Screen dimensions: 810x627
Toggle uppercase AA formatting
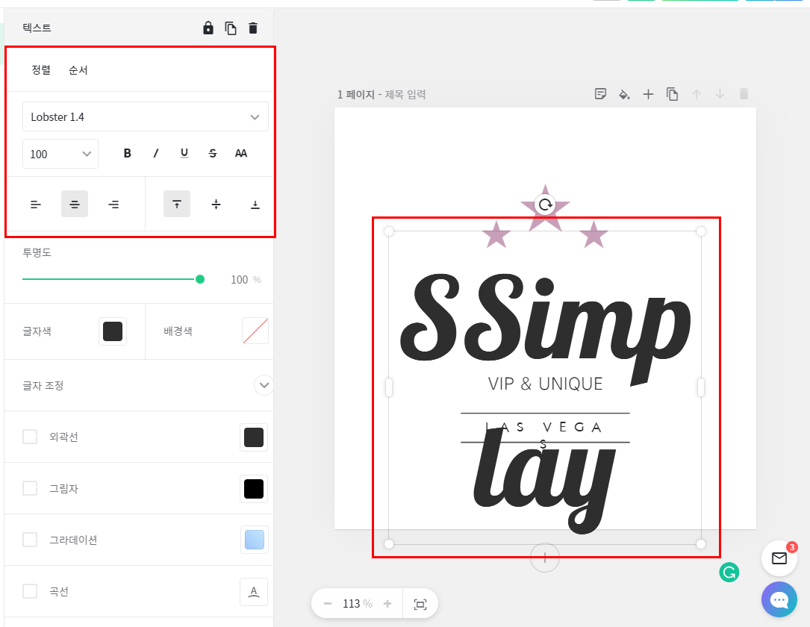pyautogui.click(x=240, y=154)
